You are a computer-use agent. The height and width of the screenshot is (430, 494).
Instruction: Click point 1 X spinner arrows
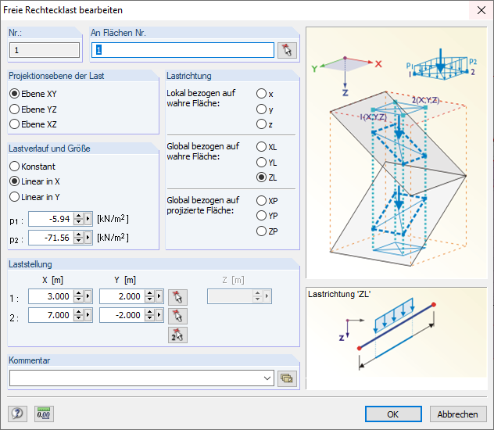(78, 296)
